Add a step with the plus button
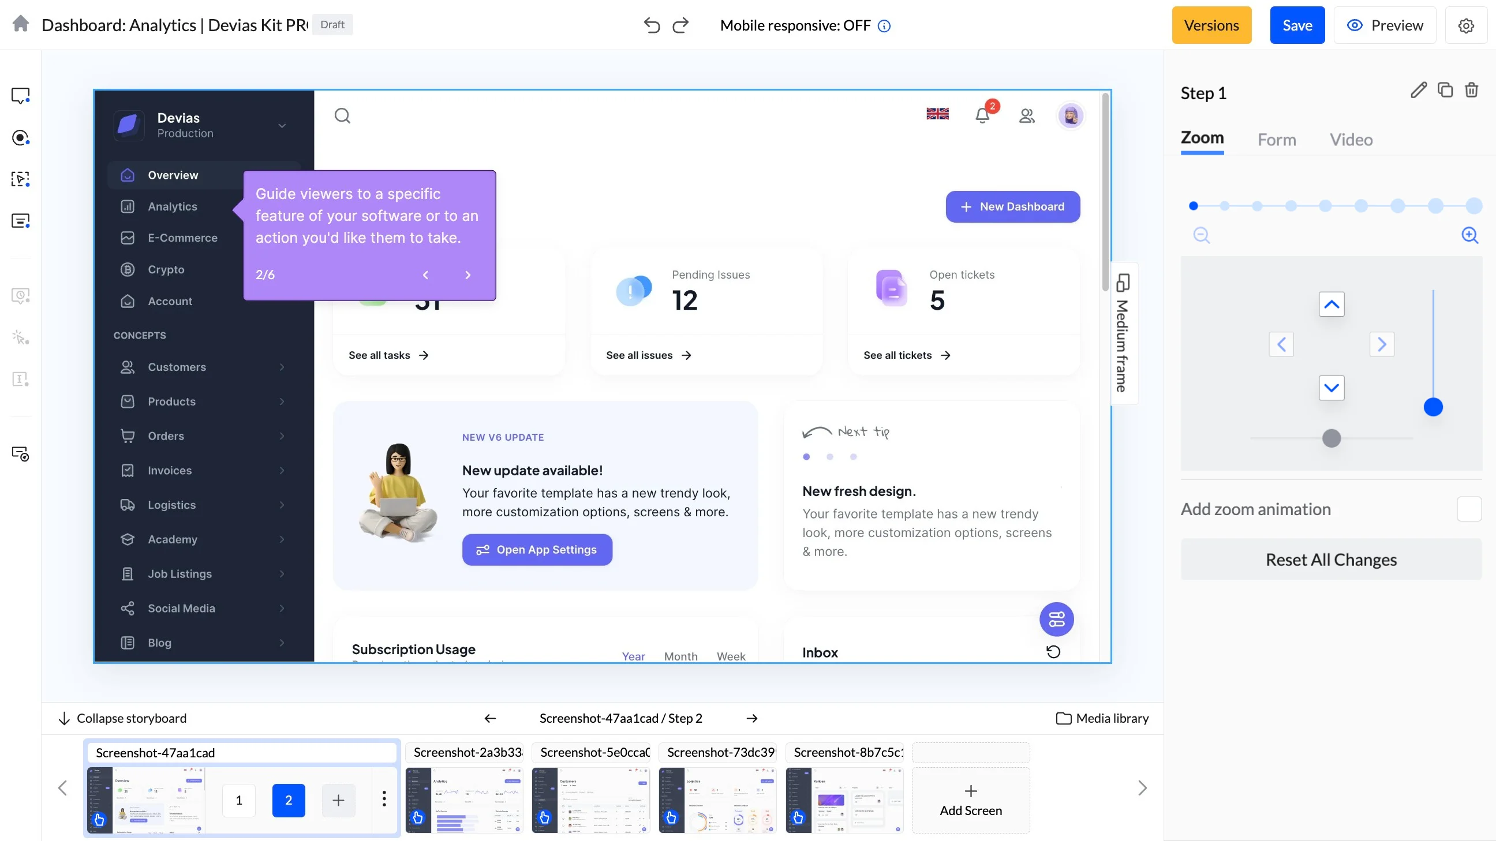This screenshot has height=841, width=1496. (338, 801)
